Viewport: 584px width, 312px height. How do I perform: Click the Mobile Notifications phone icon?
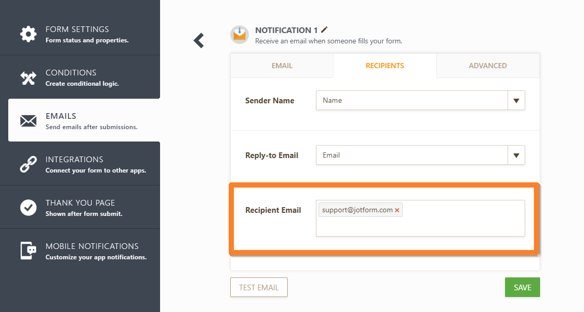click(x=28, y=251)
